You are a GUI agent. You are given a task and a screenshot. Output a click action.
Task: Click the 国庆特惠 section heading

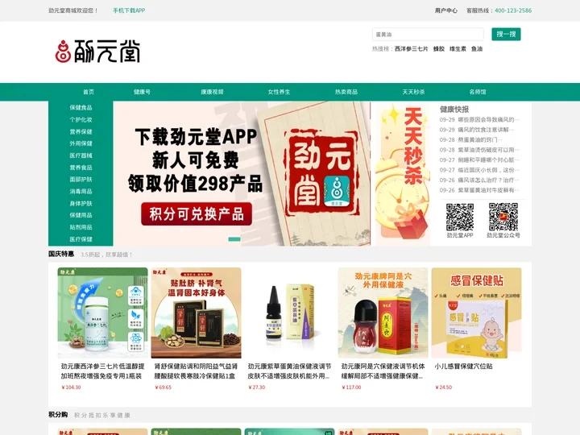pyautogui.click(x=61, y=254)
